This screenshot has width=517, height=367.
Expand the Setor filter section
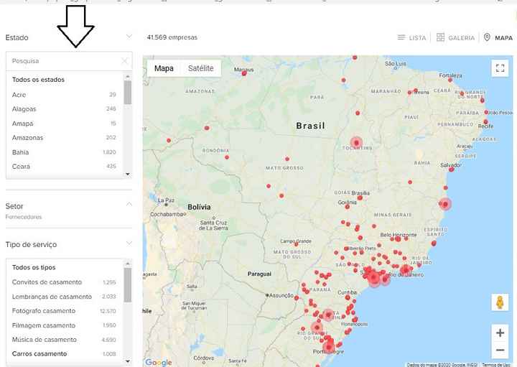(129, 205)
